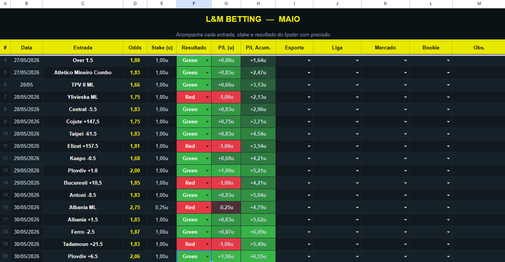
Task: Expand Liga dropdown in Bucuresti +10,5 row
Action: point(357,183)
